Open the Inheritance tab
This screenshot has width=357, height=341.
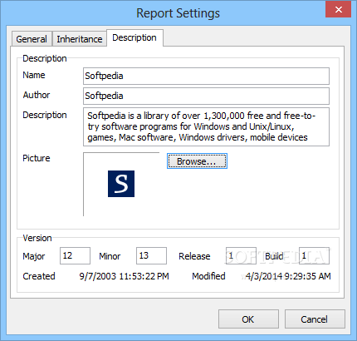80,39
